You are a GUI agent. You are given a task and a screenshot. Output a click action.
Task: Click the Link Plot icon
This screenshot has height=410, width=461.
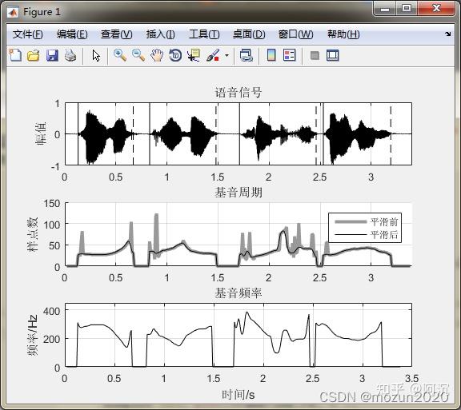pos(247,55)
